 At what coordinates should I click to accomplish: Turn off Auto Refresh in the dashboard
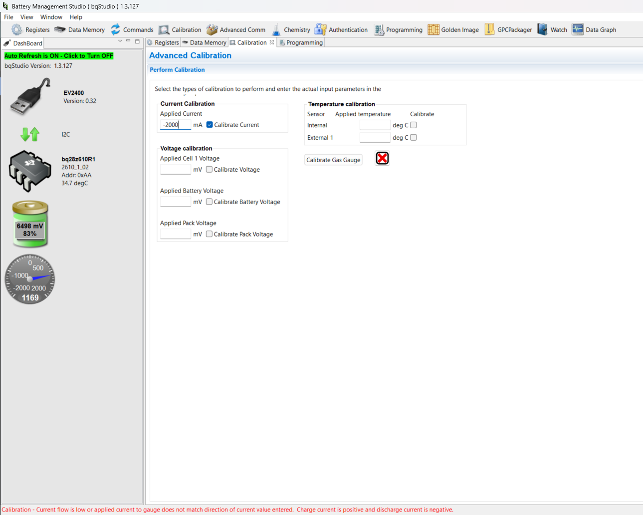click(x=59, y=56)
